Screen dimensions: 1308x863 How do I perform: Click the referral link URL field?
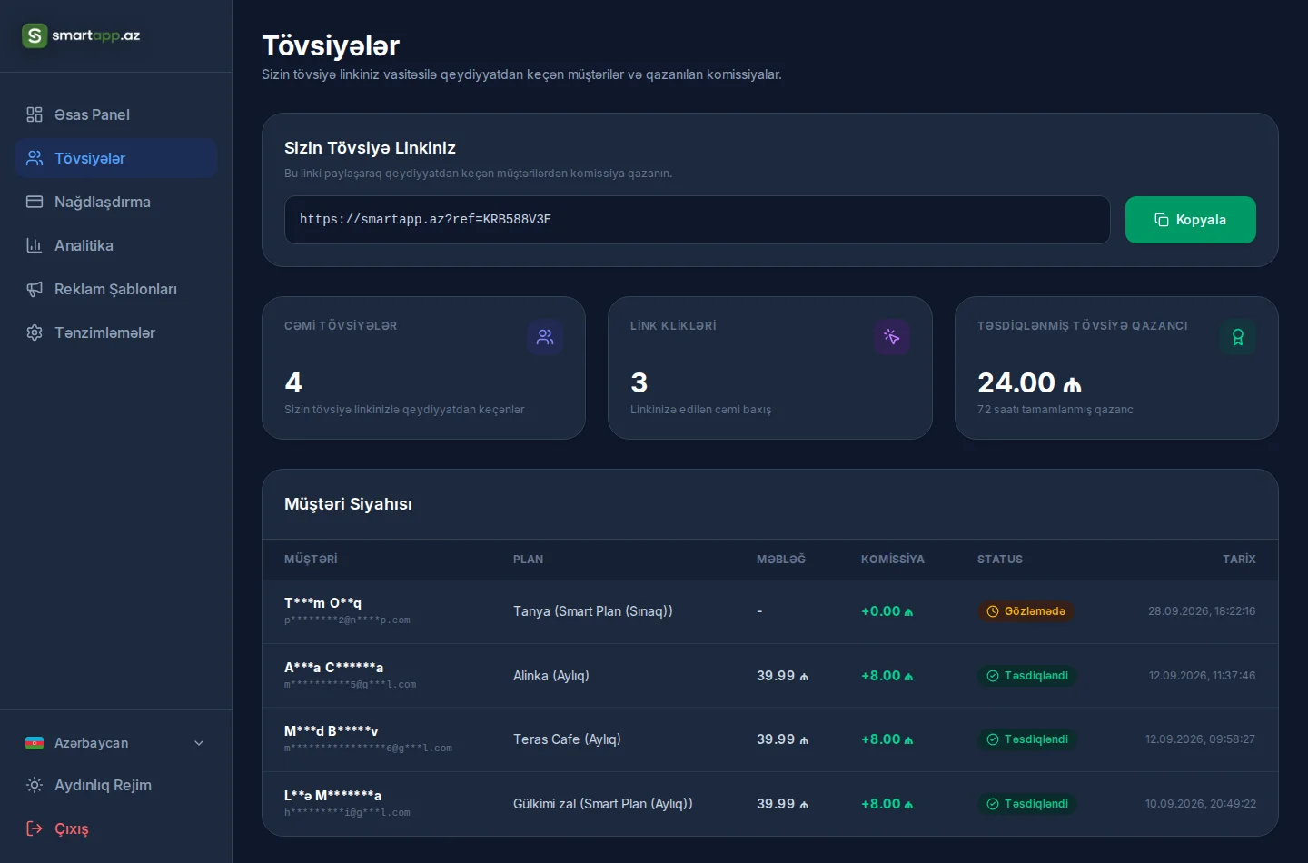coord(698,220)
